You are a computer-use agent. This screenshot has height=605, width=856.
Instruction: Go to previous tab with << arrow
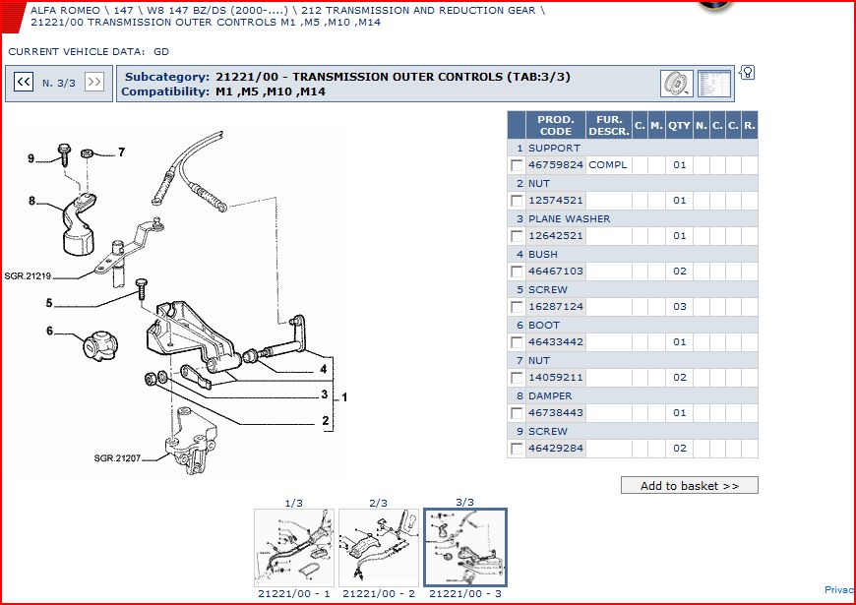point(24,82)
